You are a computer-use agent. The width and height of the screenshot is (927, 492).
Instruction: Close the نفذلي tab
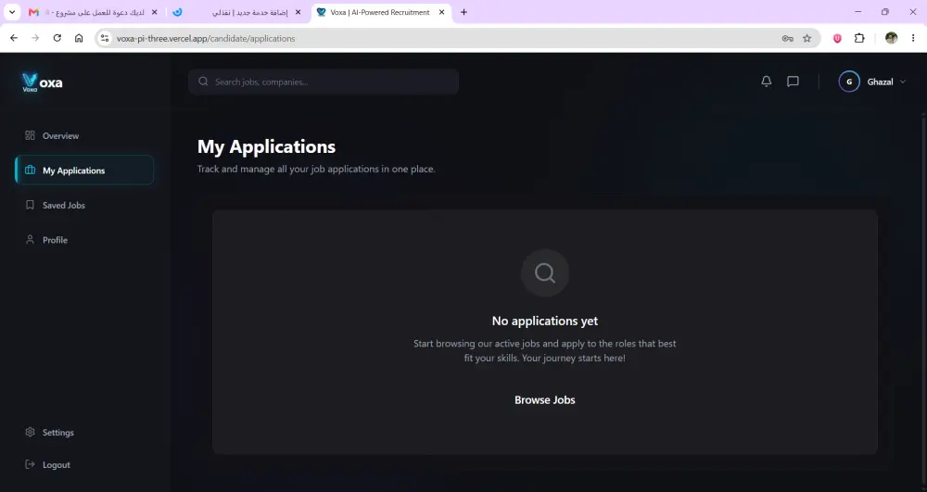point(298,12)
